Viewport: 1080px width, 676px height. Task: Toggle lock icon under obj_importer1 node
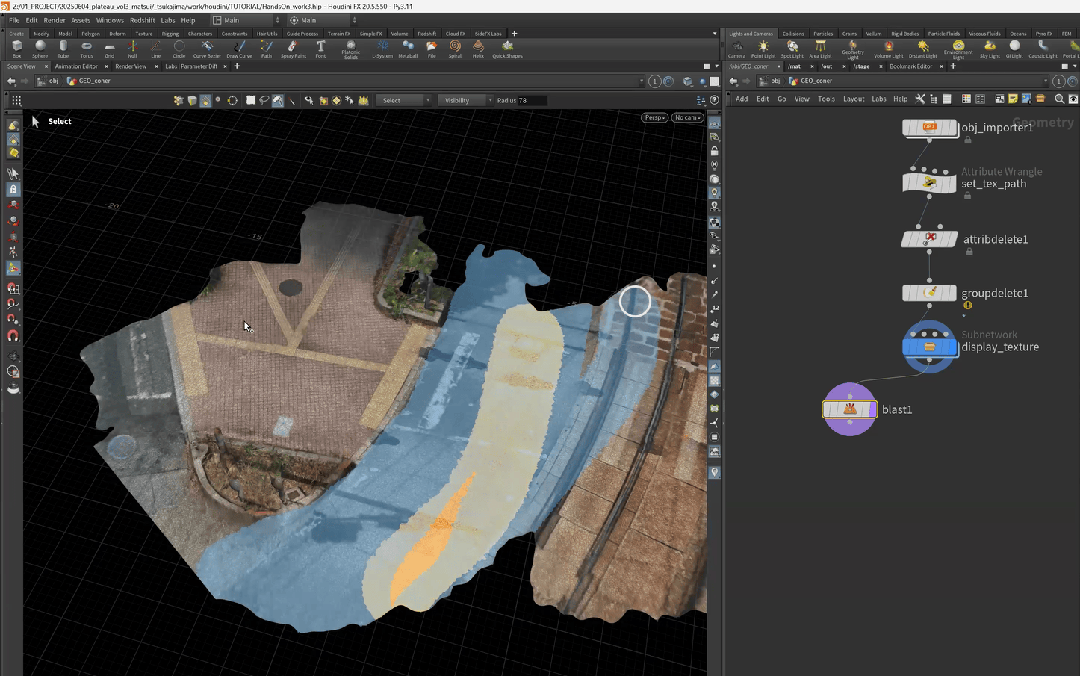tap(967, 140)
